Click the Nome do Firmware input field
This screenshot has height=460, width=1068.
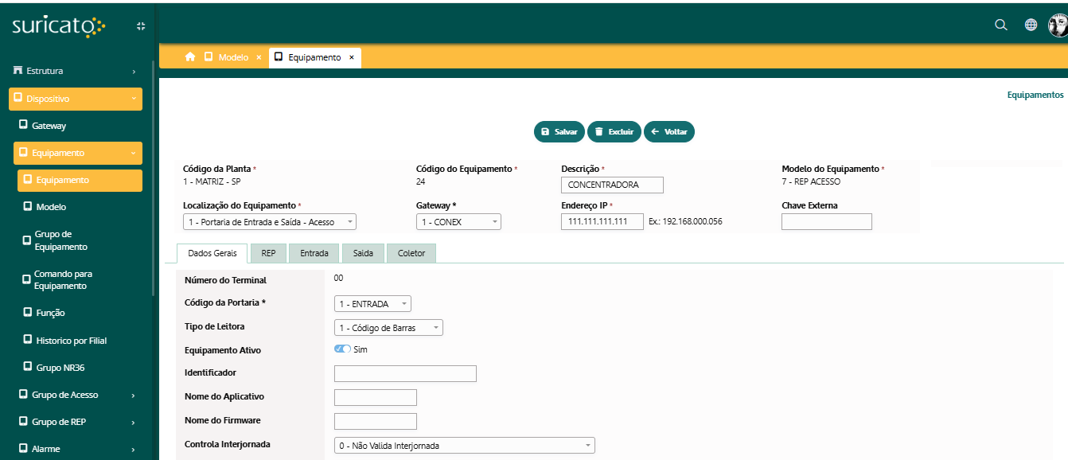coord(376,422)
